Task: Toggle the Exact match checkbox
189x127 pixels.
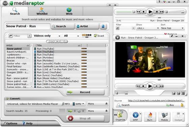Action: tap(96, 36)
